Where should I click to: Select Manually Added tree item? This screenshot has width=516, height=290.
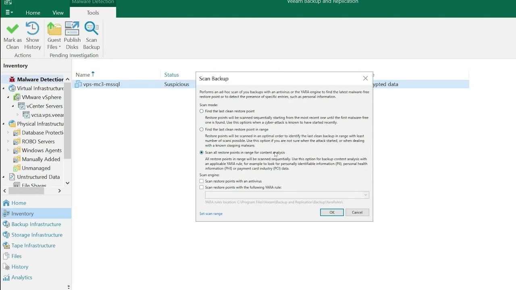[x=41, y=159]
